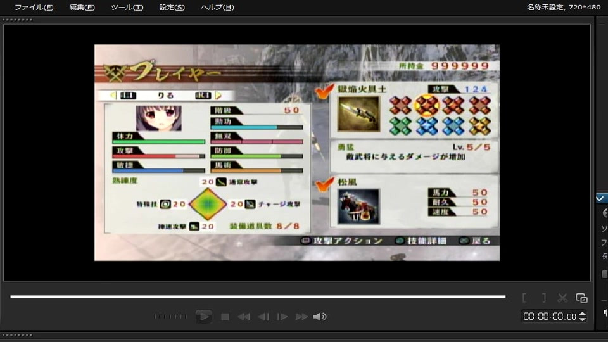
Task: Open the ヘルプ(H) menu
Action: pos(217,8)
